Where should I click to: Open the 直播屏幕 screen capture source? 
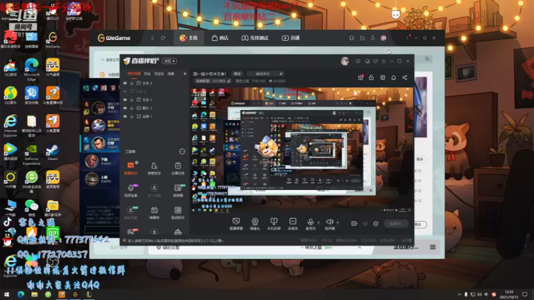point(236,224)
